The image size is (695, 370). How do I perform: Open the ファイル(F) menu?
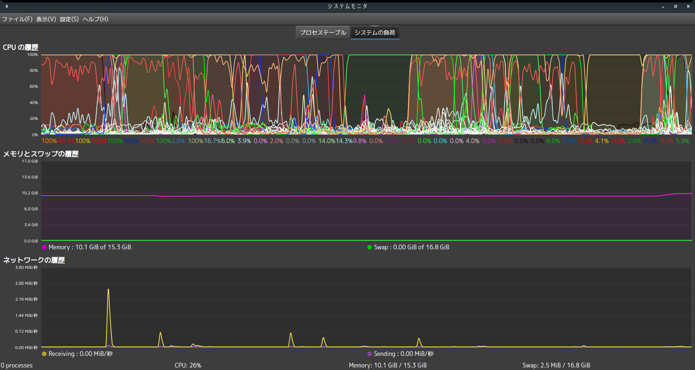(17, 19)
